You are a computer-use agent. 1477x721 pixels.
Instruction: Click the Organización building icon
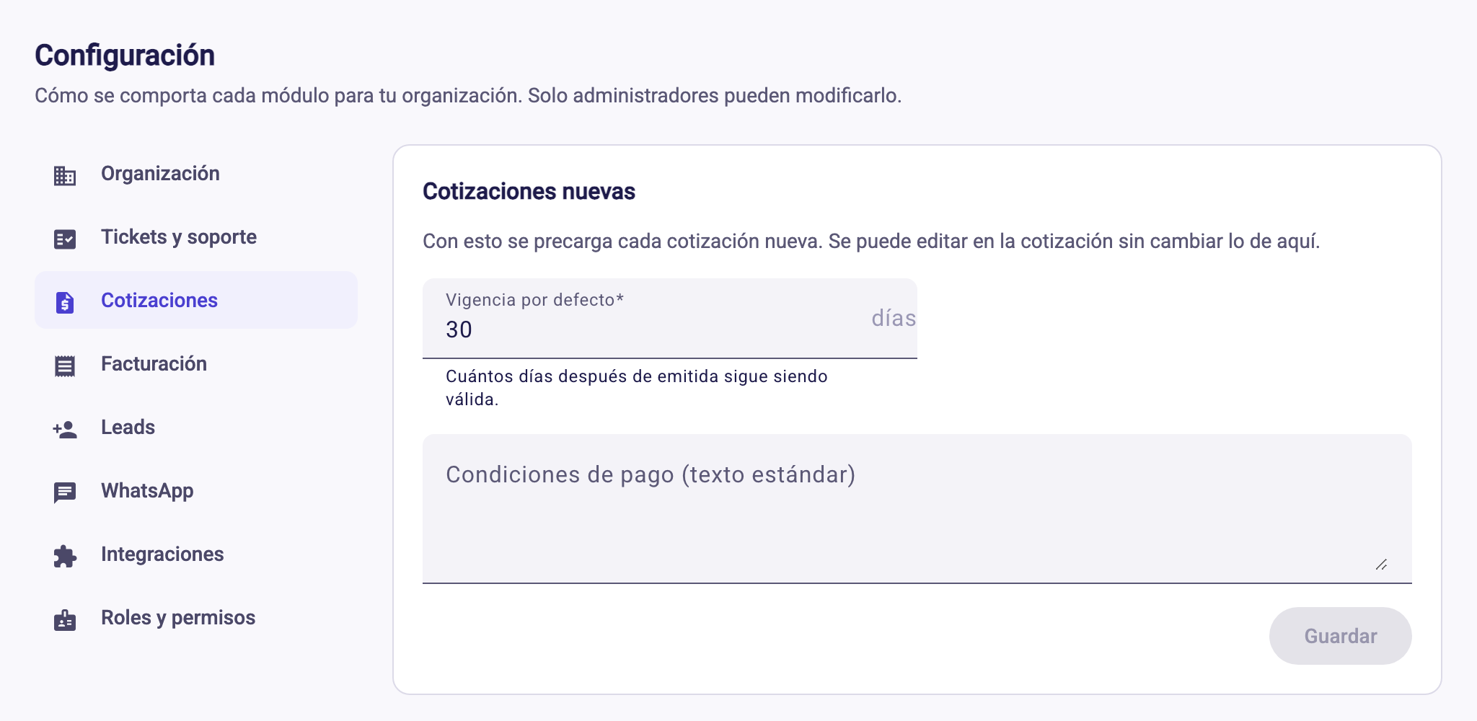point(65,175)
